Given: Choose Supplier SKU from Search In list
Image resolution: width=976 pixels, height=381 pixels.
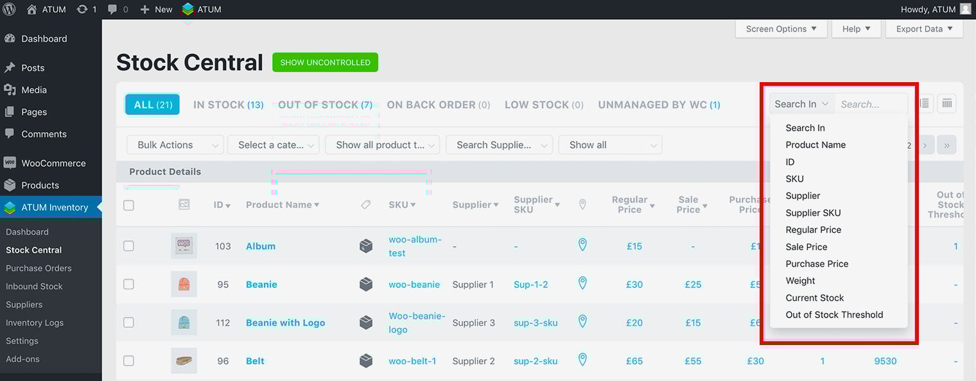Looking at the screenshot, I should tap(813, 213).
